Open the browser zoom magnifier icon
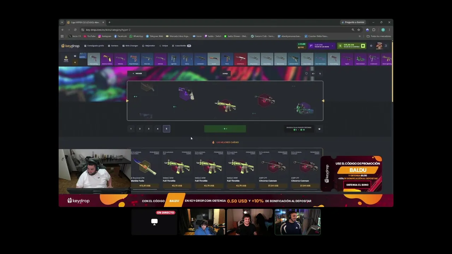This screenshot has width=452, height=254. point(353,30)
